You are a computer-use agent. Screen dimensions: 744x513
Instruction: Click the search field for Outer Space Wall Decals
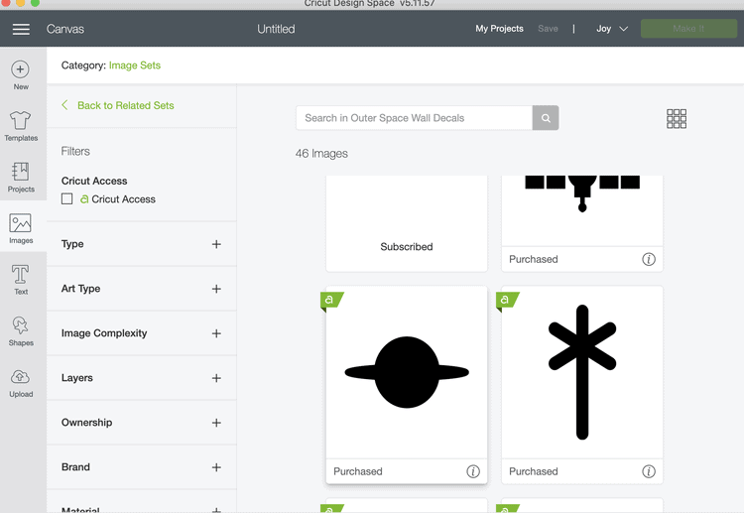414,118
